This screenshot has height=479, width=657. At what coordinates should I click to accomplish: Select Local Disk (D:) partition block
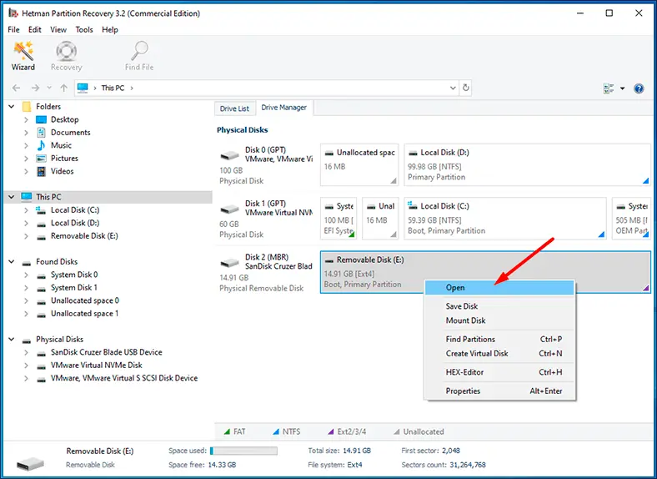527,165
